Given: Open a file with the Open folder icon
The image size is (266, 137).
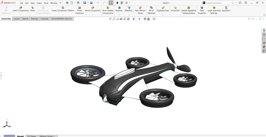Looking at the screenshot, I should point(78,3).
